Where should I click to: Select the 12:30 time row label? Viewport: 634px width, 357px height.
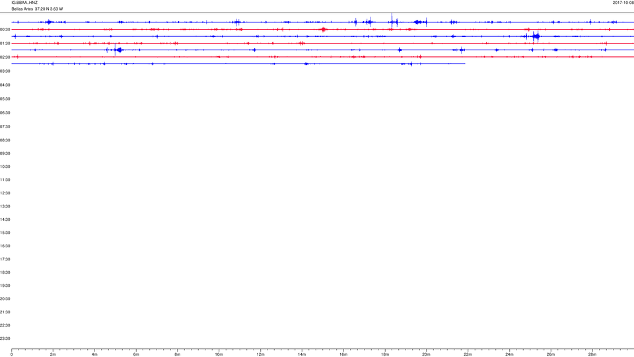[5, 194]
